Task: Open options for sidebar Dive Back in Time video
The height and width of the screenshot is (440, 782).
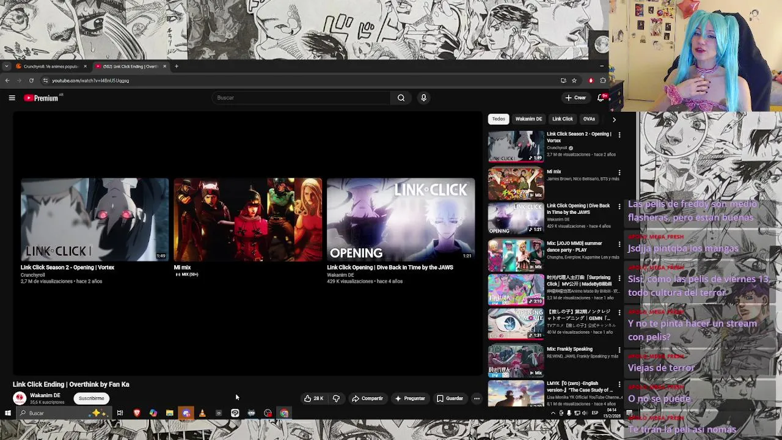Action: 619,207
